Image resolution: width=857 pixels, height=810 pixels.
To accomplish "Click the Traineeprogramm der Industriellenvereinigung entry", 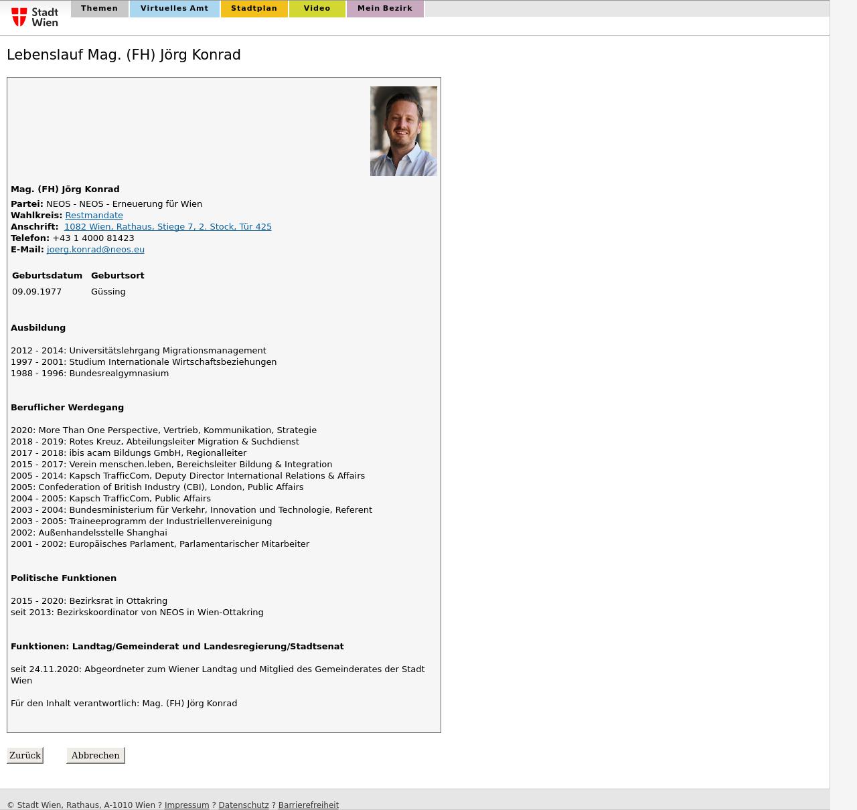I will point(141,521).
